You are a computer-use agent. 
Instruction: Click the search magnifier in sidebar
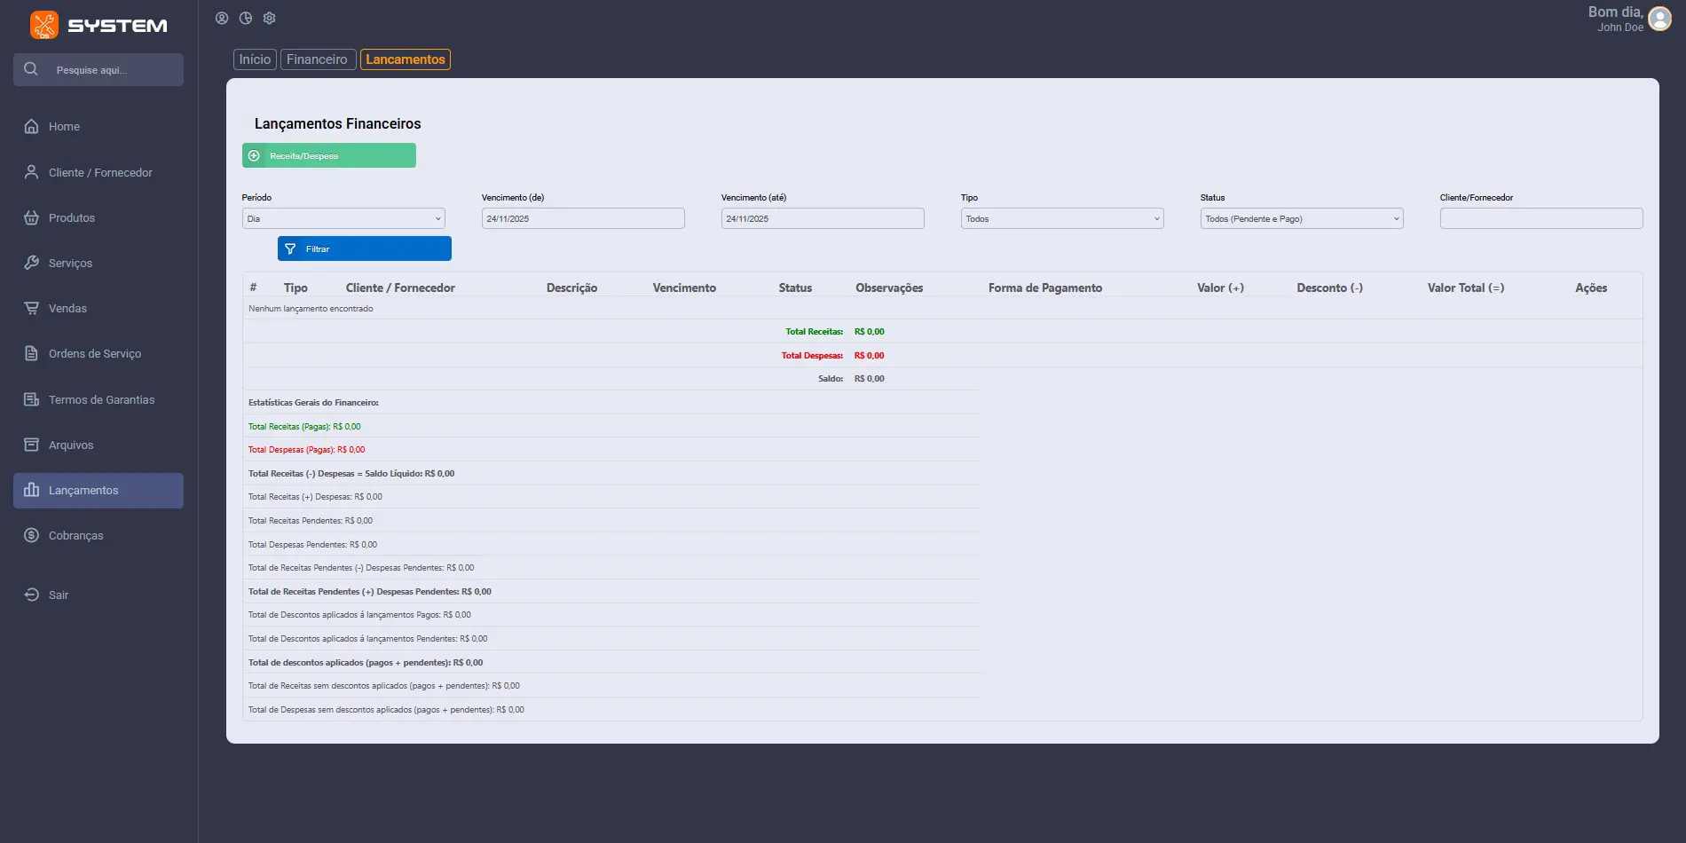(30, 68)
